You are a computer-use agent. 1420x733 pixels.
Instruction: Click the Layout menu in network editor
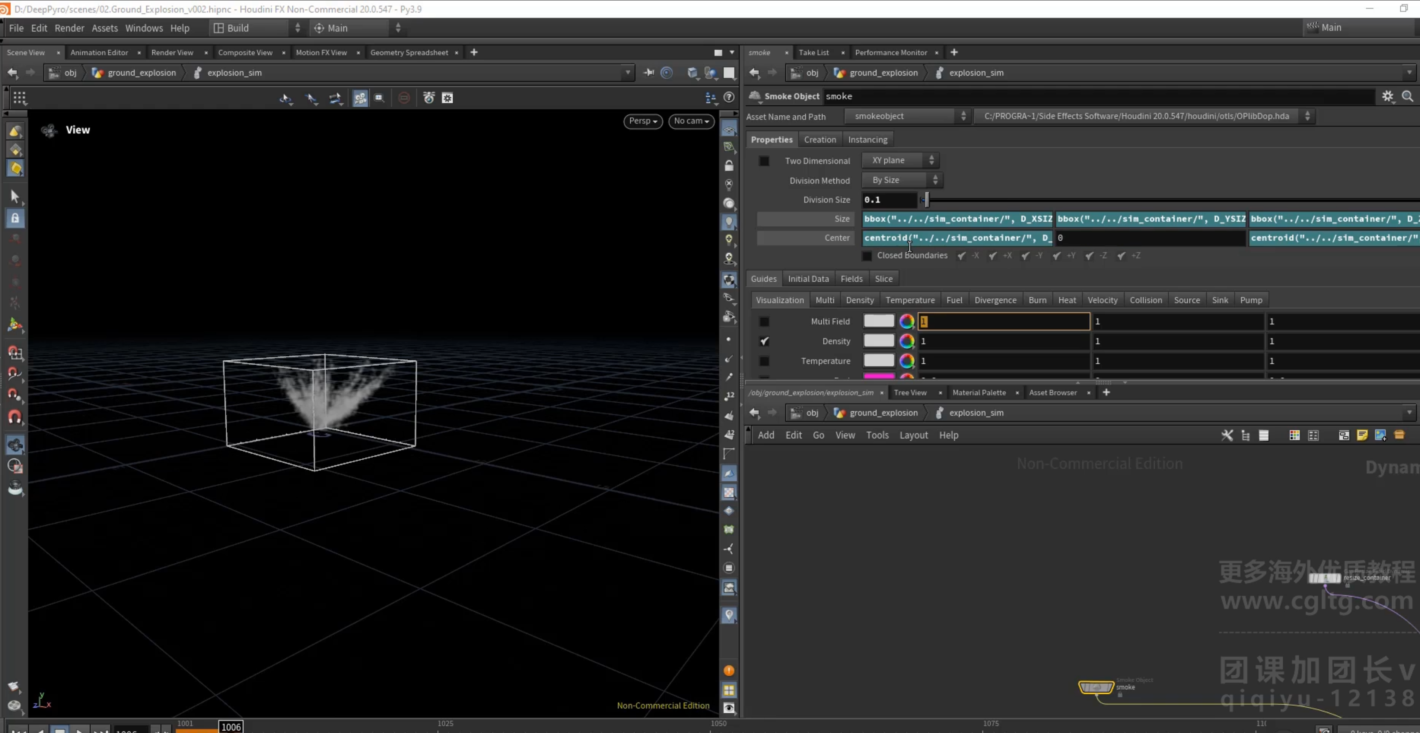914,435
